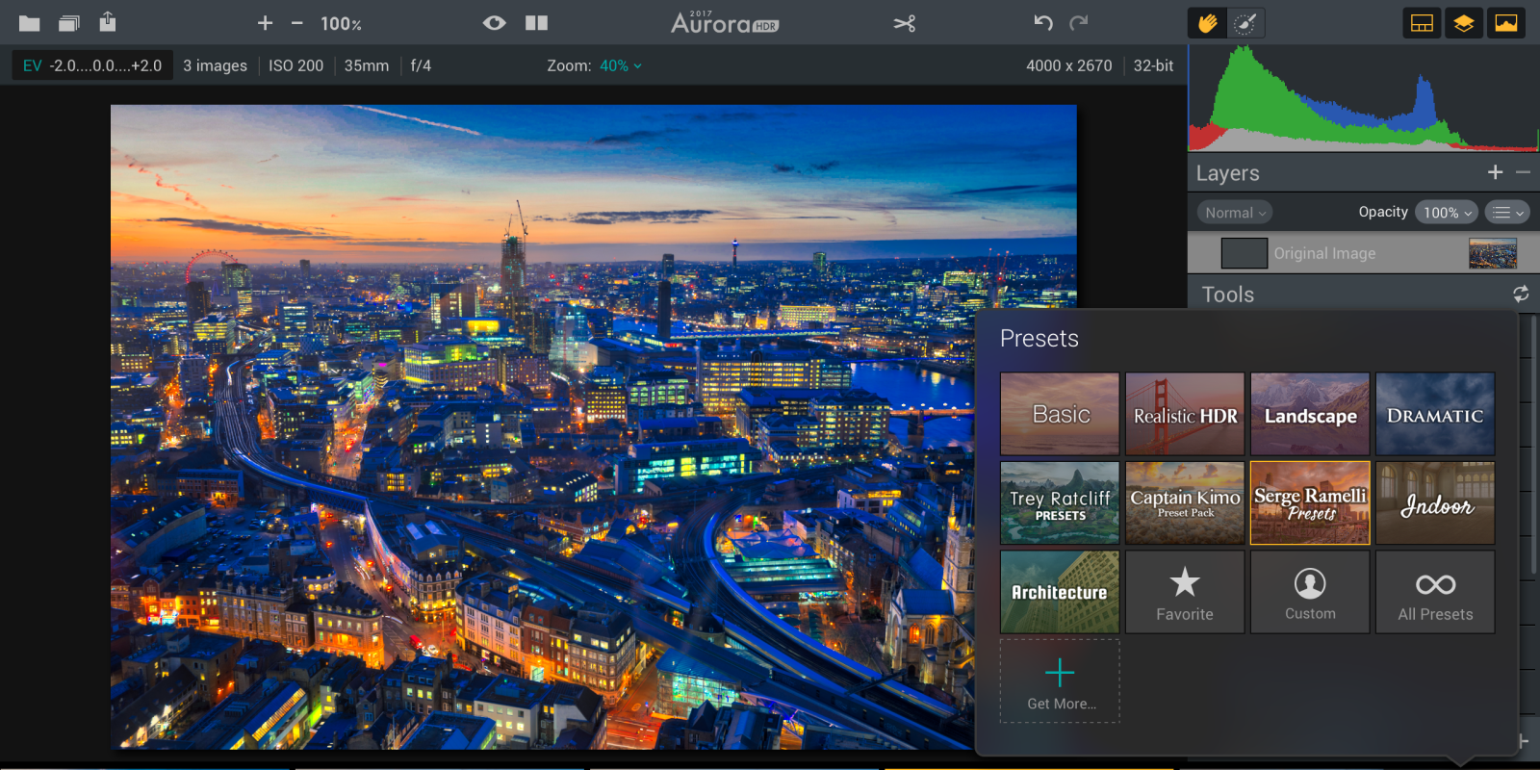Click the Original Image layer thumbnail
This screenshot has width=1540, height=770.
click(1492, 253)
